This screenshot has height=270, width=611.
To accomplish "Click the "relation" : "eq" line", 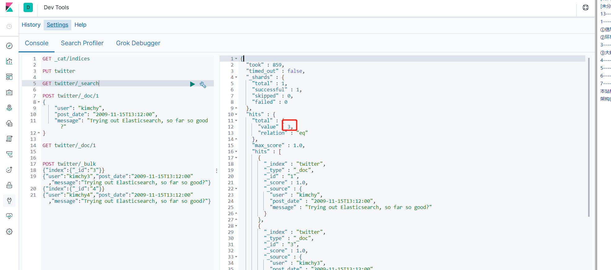I will [283, 133].
